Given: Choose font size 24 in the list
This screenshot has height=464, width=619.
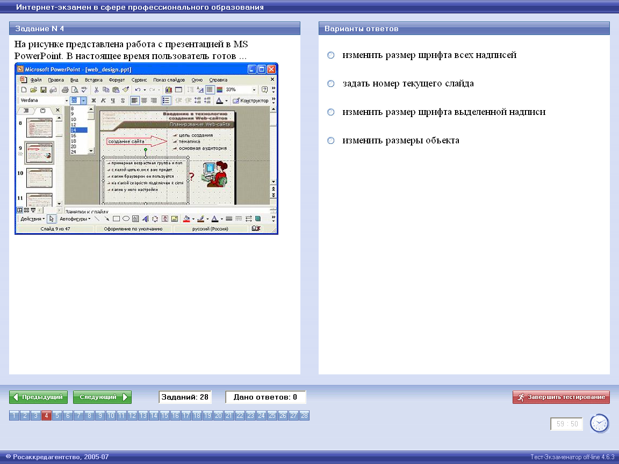Looking at the screenshot, I should (x=79, y=151).
